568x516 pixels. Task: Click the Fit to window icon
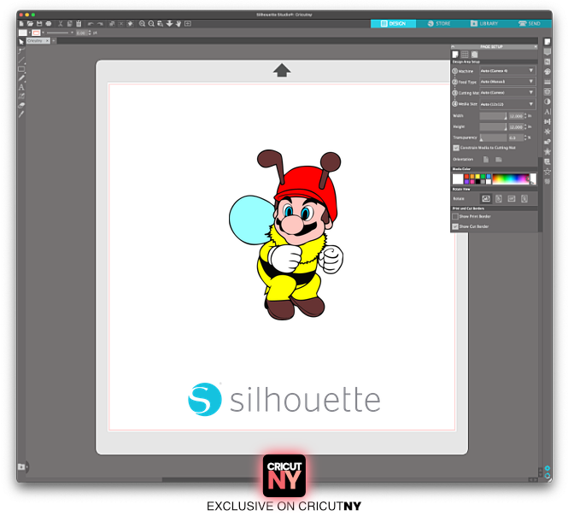click(188, 24)
